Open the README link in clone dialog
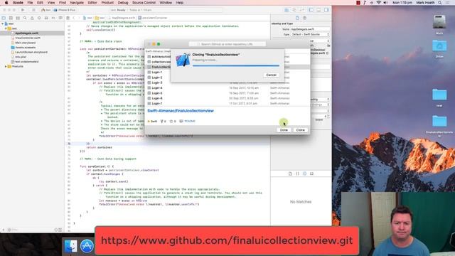455x256 pixels. [190, 121]
